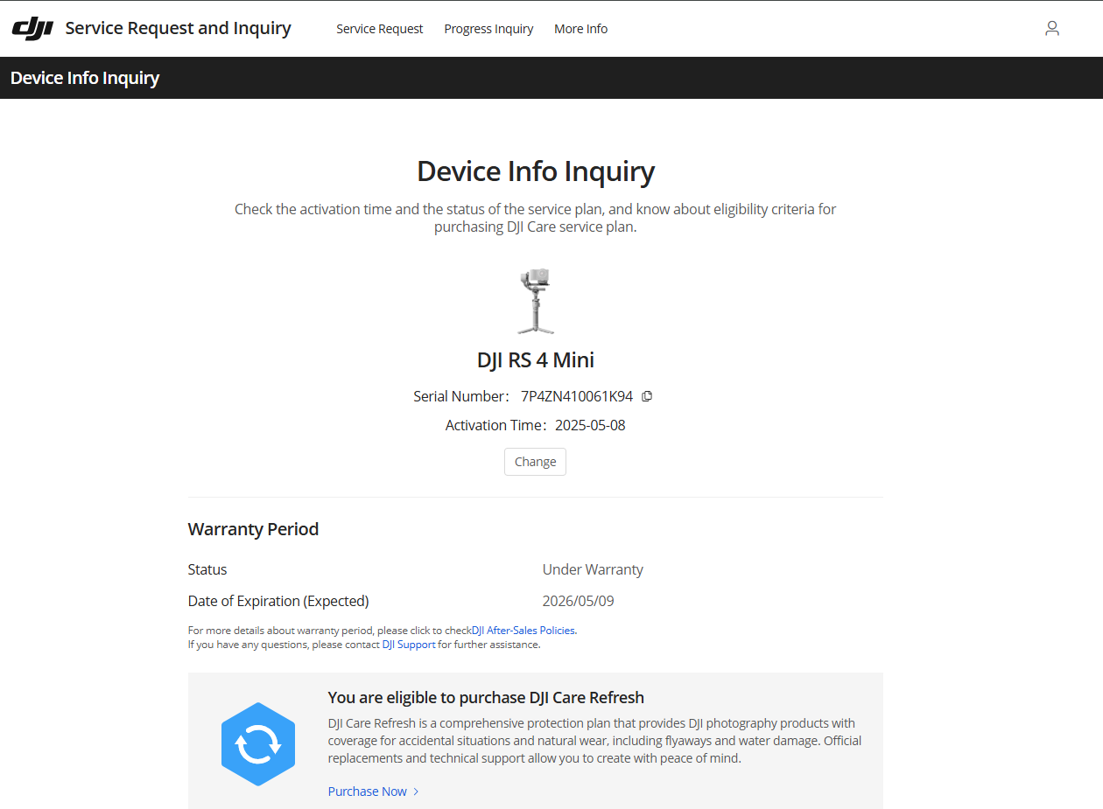Click the expiration date 2026/05/09
Viewport: 1103px width, 809px height.
579,601
